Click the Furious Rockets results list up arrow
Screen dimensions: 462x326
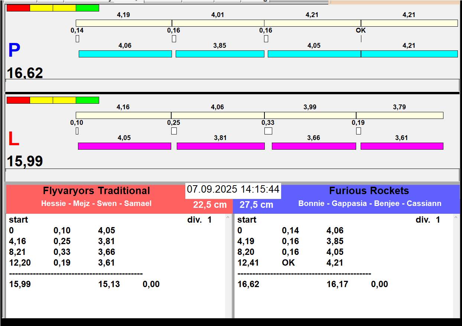pyautogui.click(x=456, y=218)
